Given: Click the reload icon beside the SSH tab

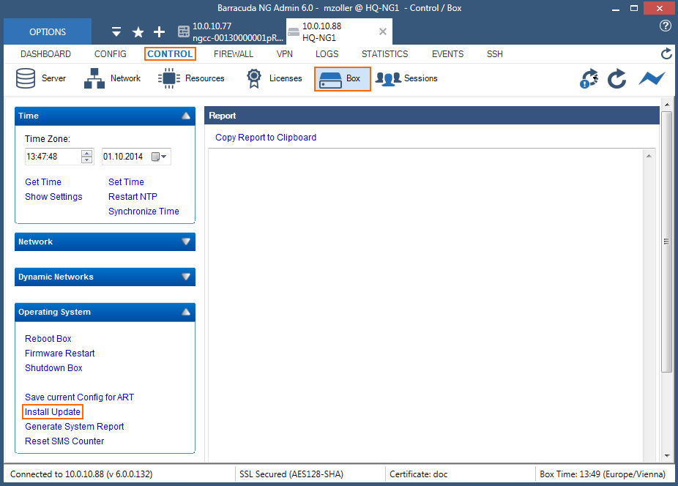Looking at the screenshot, I should point(666,53).
